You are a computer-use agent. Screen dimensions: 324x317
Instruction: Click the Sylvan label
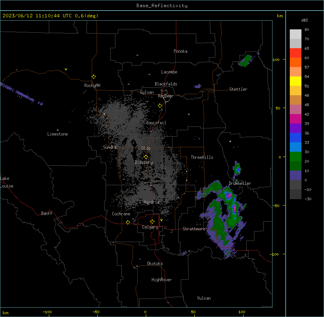click(x=147, y=92)
